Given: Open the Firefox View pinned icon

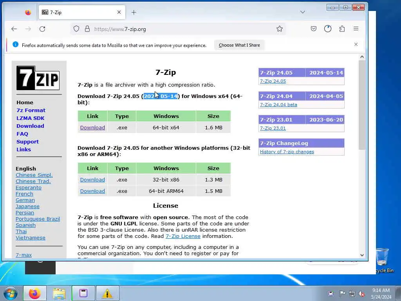Looking at the screenshot, I should pyautogui.click(x=28, y=12).
